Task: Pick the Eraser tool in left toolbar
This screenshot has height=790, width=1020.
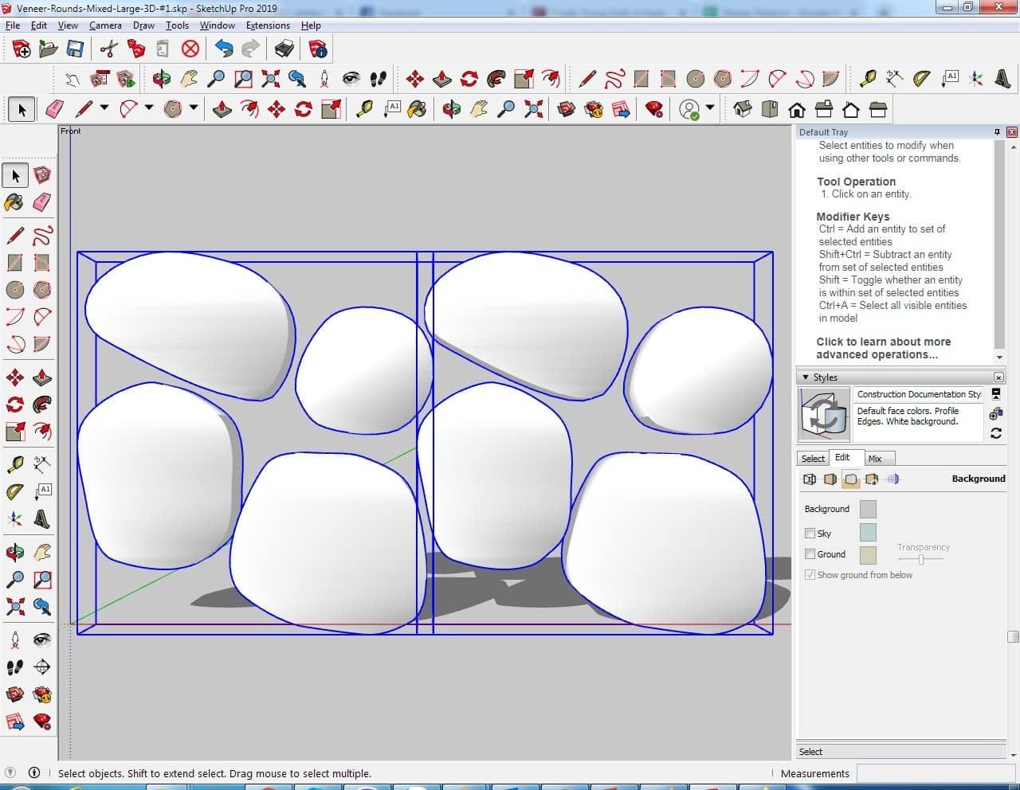Action: point(42,202)
